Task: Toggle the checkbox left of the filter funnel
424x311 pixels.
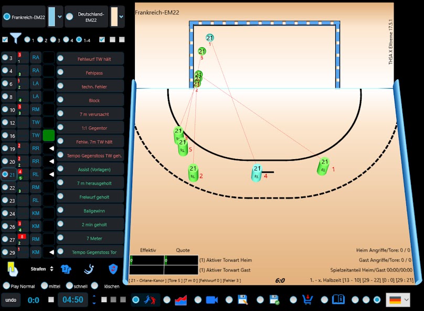Action: tap(5, 39)
